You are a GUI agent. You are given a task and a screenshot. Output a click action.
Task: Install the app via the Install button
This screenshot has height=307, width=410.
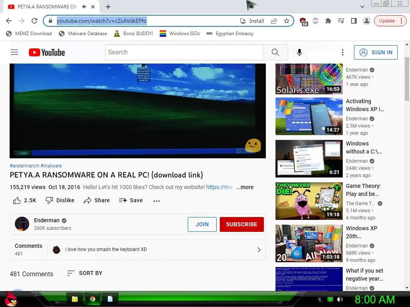pos(252,21)
